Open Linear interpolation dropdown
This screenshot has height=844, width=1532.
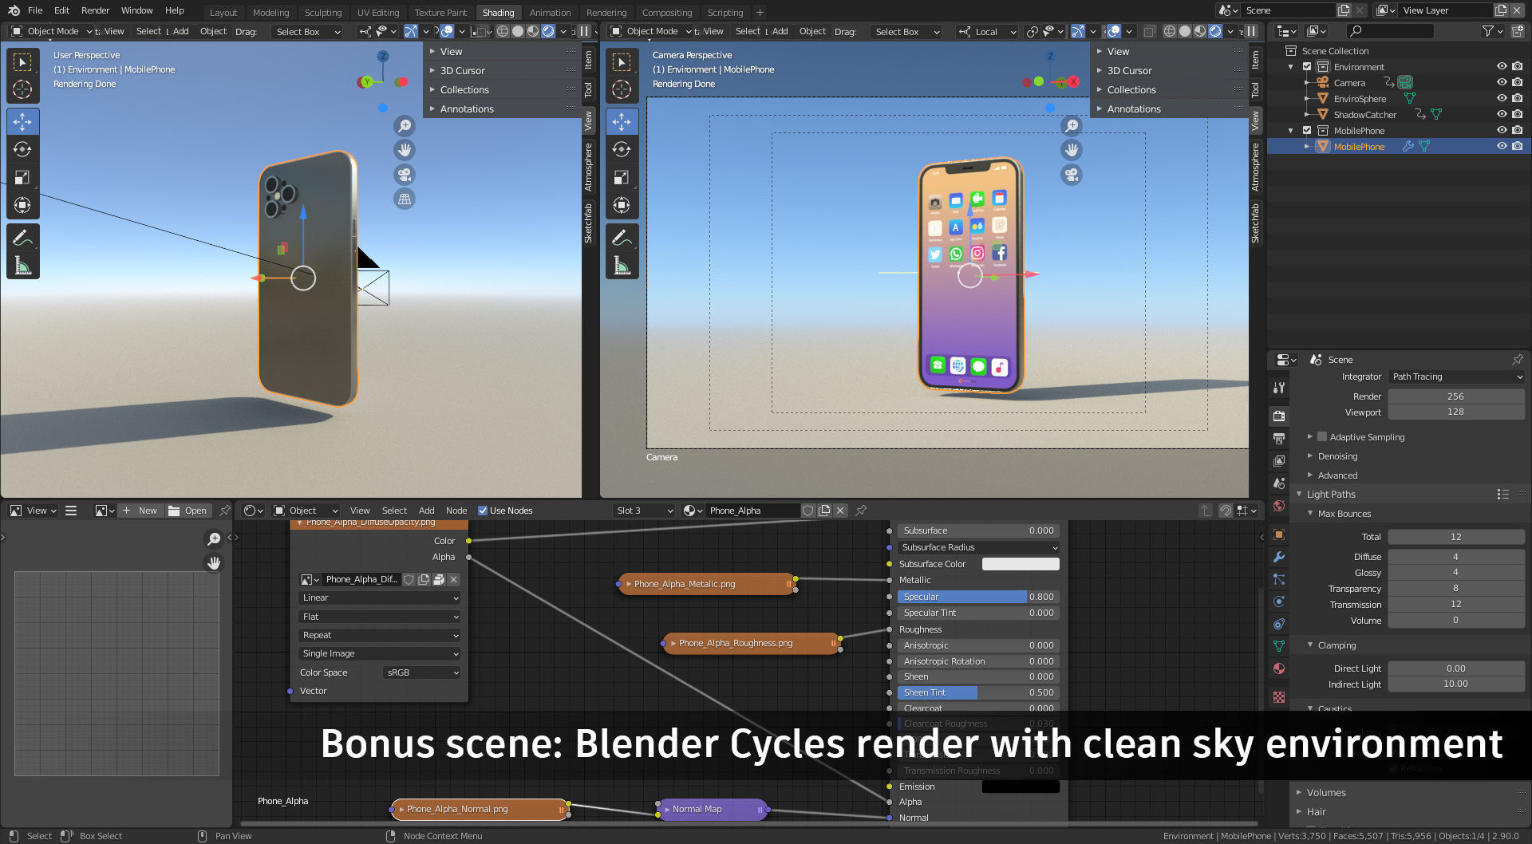[x=379, y=598]
